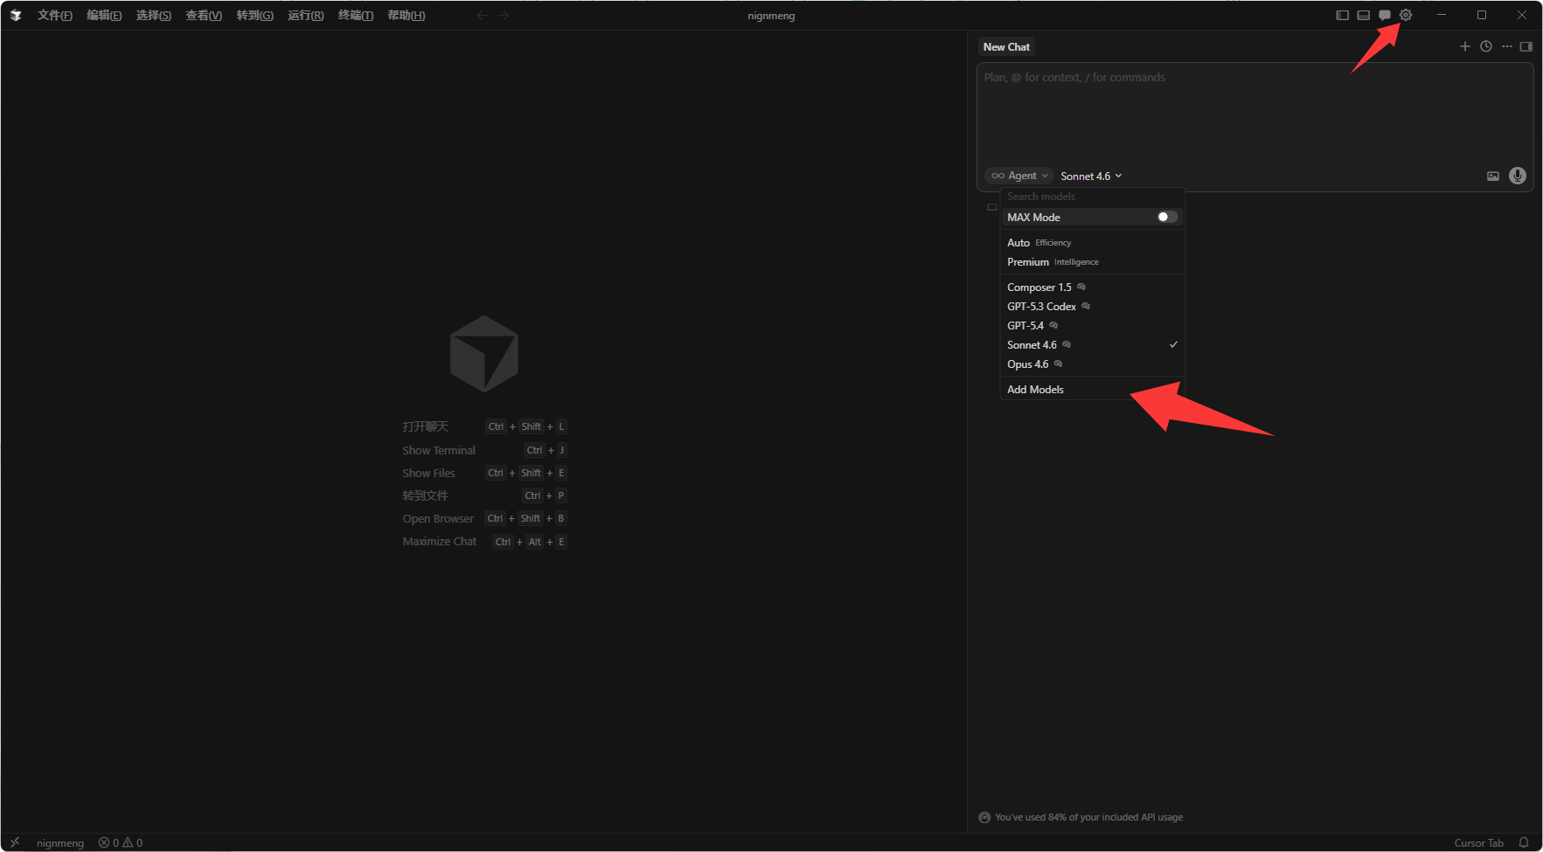Open the three-dots more actions menu
The width and height of the screenshot is (1543, 852).
click(1507, 46)
